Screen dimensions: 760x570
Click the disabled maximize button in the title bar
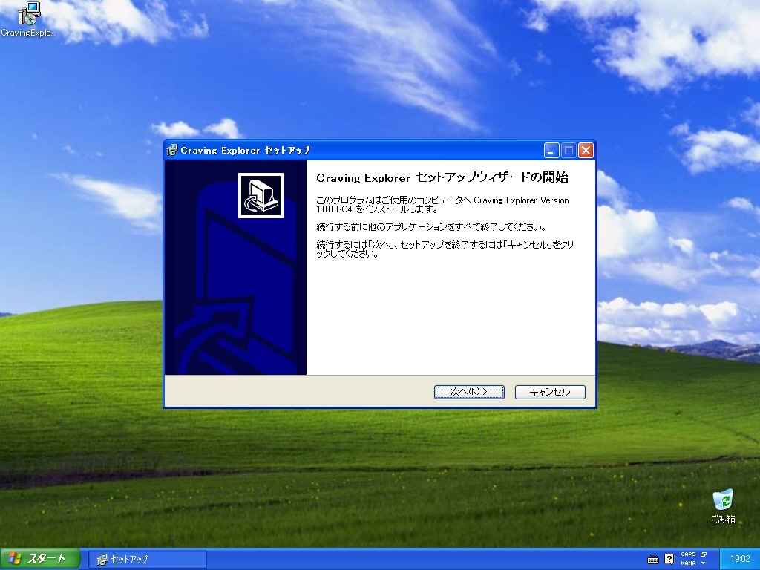pos(569,150)
